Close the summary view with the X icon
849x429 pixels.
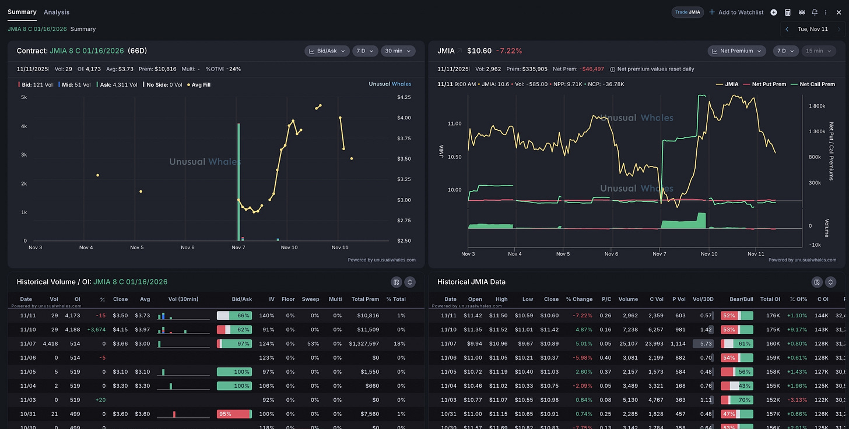point(839,12)
